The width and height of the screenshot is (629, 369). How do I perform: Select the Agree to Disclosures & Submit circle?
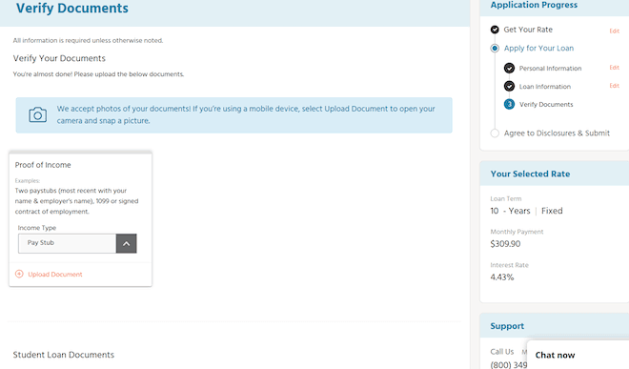(x=495, y=133)
